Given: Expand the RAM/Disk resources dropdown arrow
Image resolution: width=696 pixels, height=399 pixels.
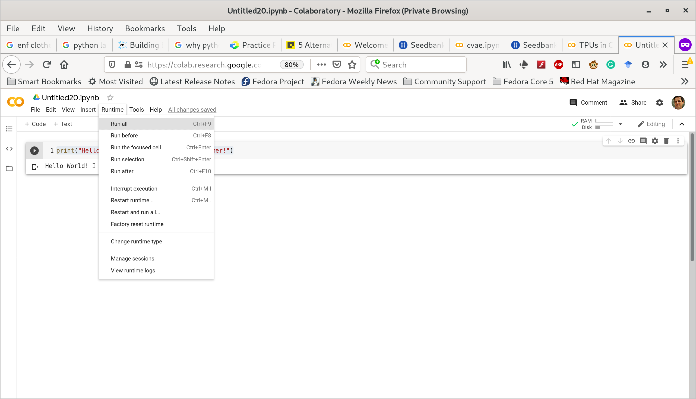Looking at the screenshot, I should coord(620,124).
